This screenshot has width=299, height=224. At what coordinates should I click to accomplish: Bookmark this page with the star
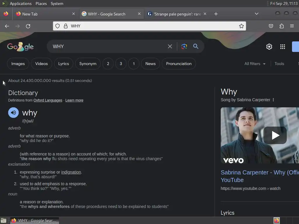241,26
